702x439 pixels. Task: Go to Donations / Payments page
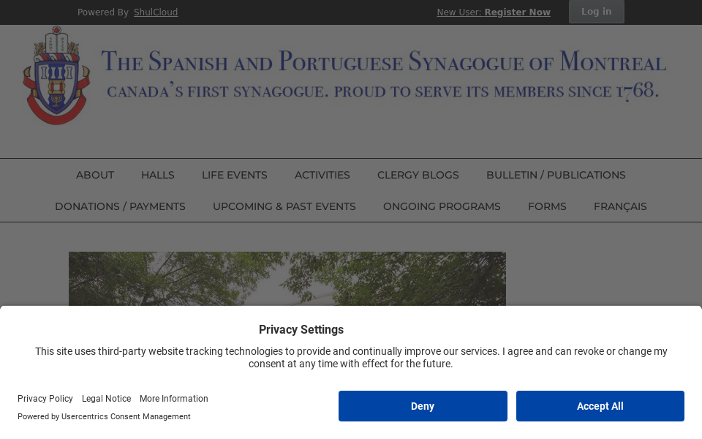coord(120,206)
